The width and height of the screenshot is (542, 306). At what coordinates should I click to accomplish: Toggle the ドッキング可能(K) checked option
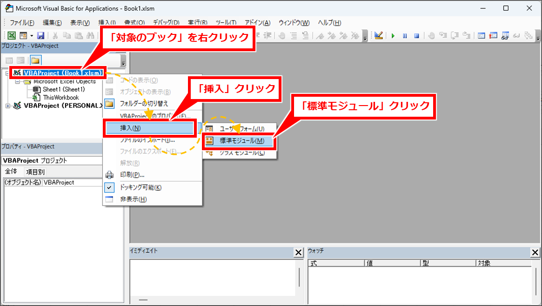[141, 187]
